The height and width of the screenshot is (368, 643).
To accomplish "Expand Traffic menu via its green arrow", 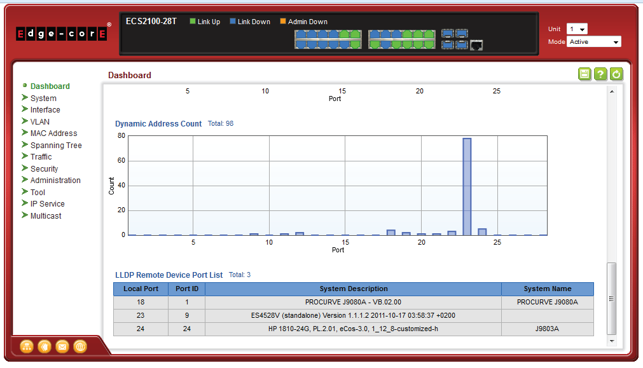I will click(x=25, y=156).
